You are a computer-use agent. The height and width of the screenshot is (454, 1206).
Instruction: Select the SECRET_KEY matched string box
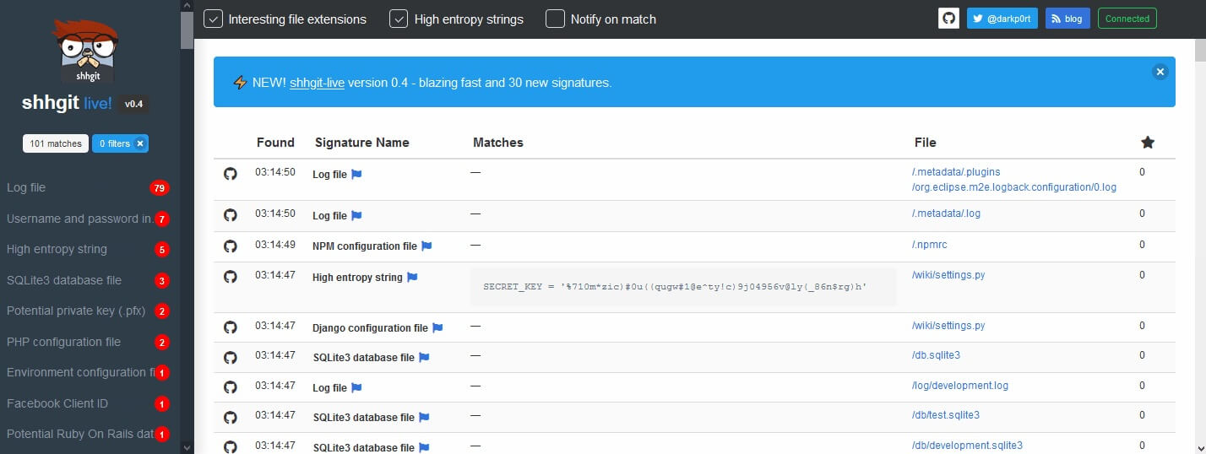click(x=683, y=288)
